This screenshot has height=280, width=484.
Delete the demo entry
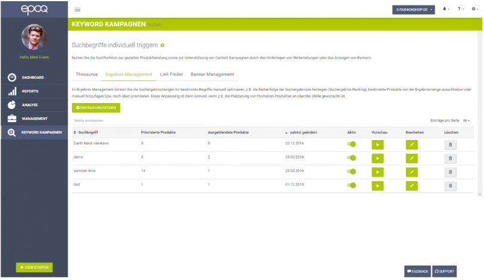click(451, 158)
